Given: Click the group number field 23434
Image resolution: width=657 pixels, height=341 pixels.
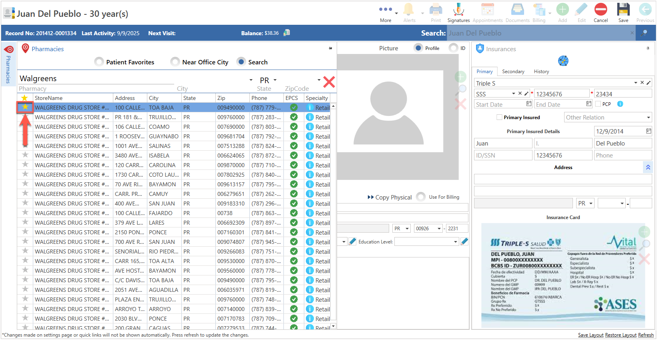Looking at the screenshot, I should tap(623, 94).
